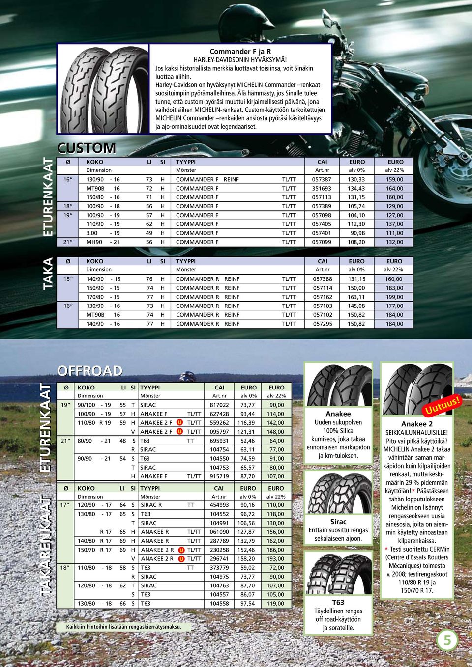The height and width of the screenshot is (667, 472).
Task: Click price 105,74 cell
Action: click(356, 206)
